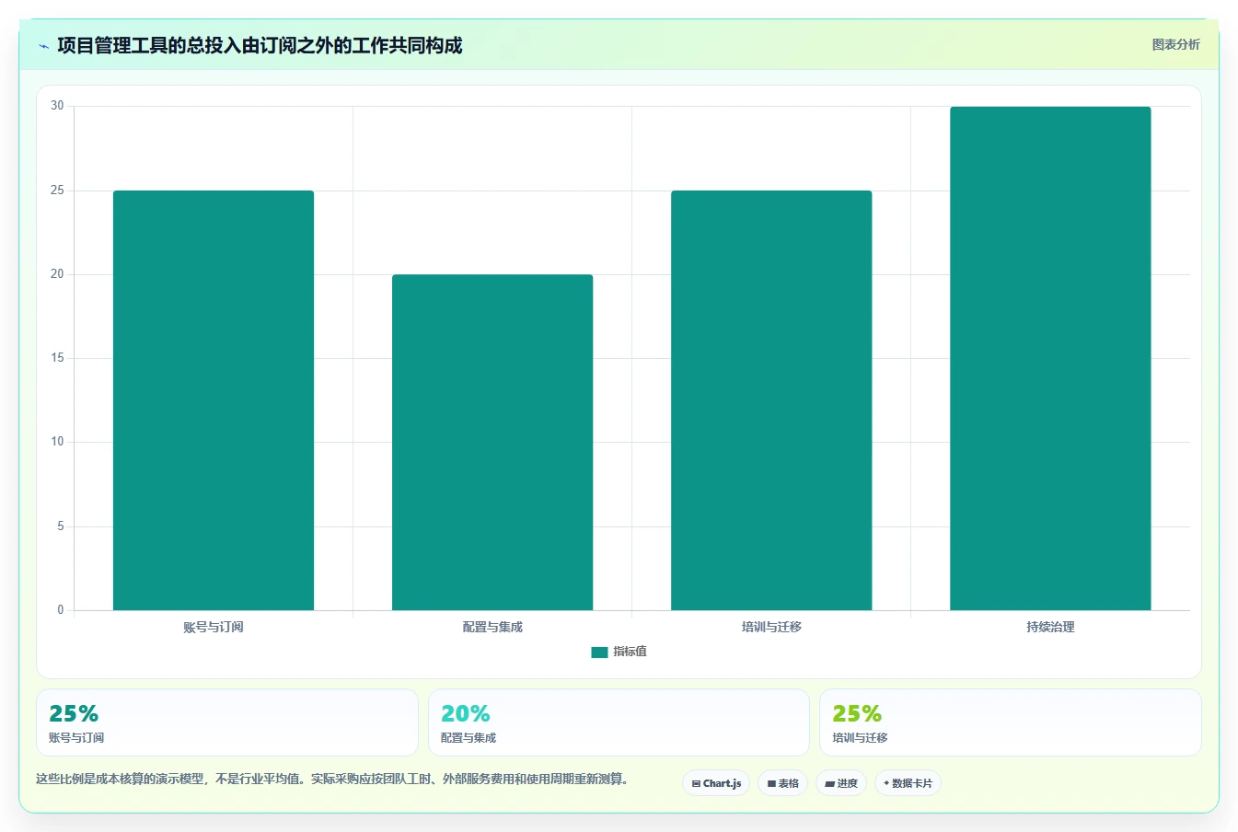The image size is (1238, 832).
Task: Click the 图表分析 label in the header
Action: coord(1175,44)
